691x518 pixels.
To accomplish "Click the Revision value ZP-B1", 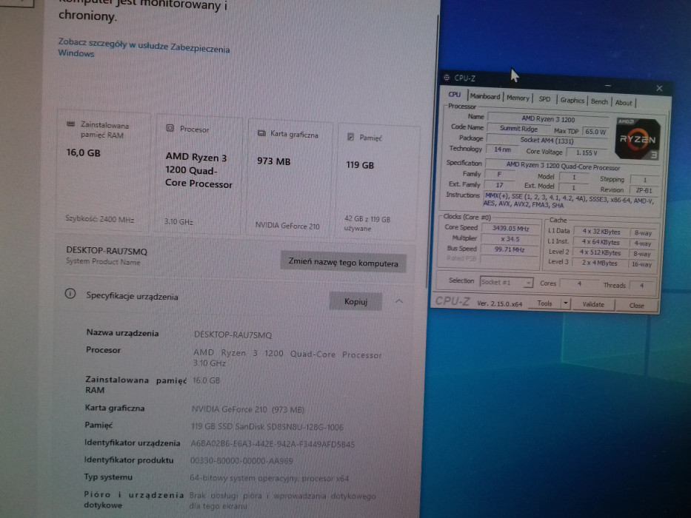I will [x=644, y=190].
